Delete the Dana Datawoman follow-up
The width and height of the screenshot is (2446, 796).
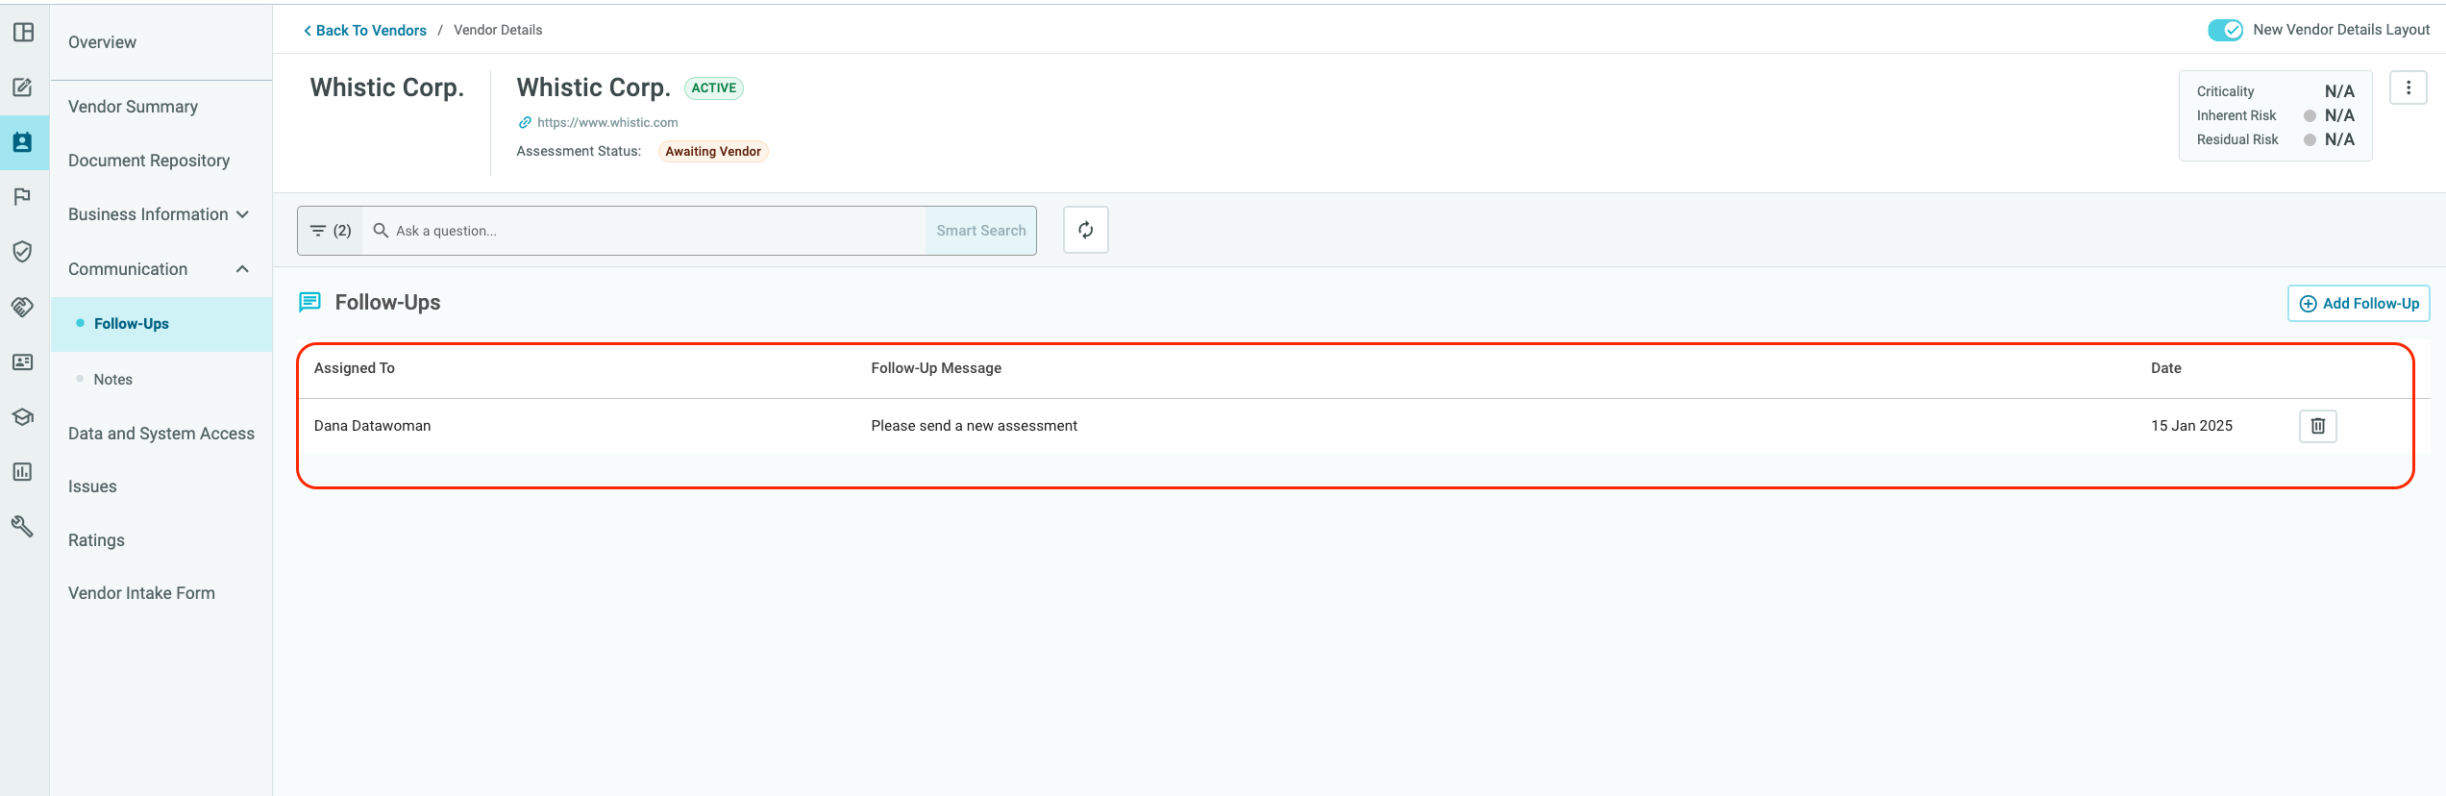tap(2317, 426)
